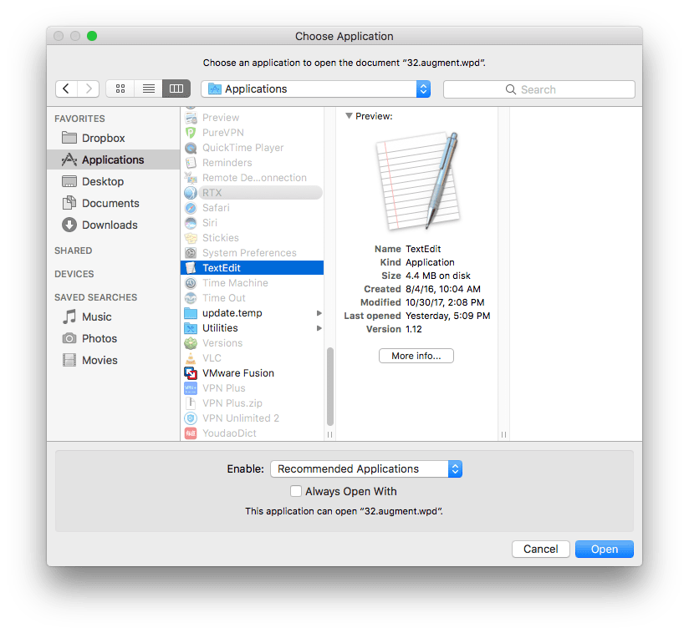Open Music saved search

coord(114,317)
